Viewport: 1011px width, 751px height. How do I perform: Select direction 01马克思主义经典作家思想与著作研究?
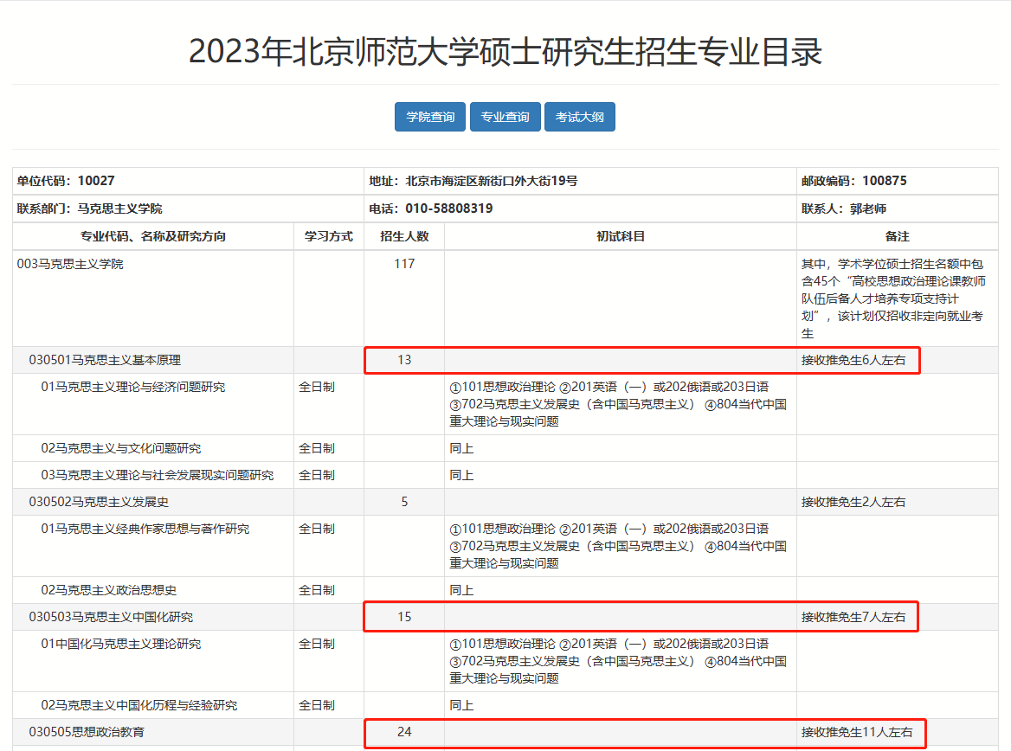click(x=145, y=529)
